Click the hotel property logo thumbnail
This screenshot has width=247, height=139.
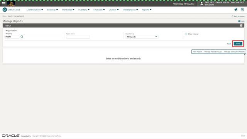click(x=11, y=4)
